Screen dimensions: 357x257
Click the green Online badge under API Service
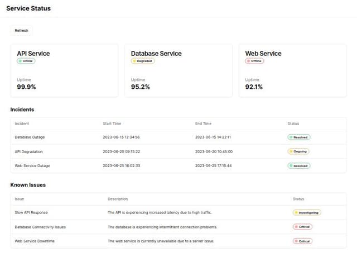click(26, 61)
